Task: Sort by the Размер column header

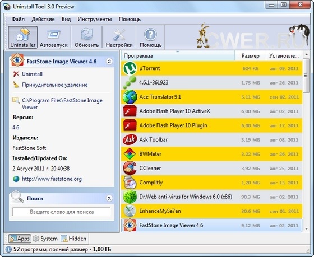Action: (x=250, y=55)
